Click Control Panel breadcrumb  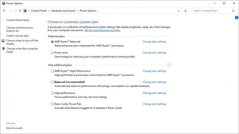(x=39, y=11)
